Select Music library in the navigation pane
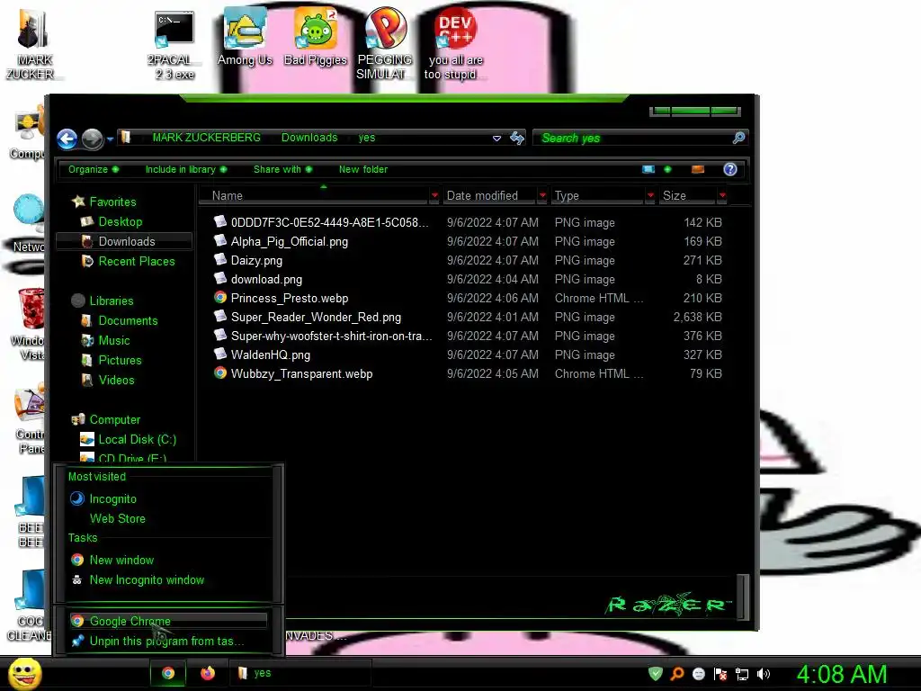921x691 pixels. coord(114,341)
